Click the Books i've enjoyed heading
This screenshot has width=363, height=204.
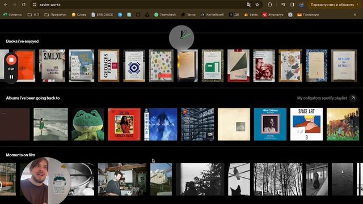click(x=22, y=41)
